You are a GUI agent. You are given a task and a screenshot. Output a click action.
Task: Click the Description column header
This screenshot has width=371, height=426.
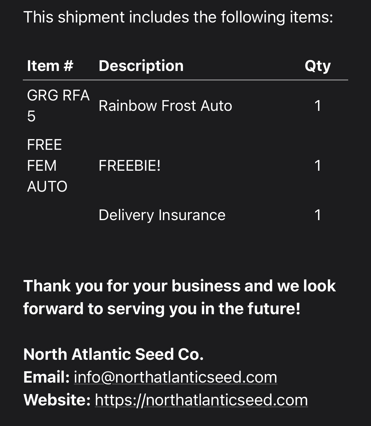tap(141, 66)
